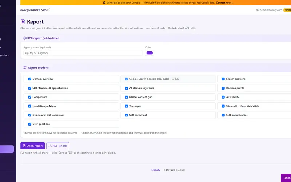The width and height of the screenshot is (291, 182).
Task: Uncheck the Competitors checkbox
Action: [x=29, y=97]
